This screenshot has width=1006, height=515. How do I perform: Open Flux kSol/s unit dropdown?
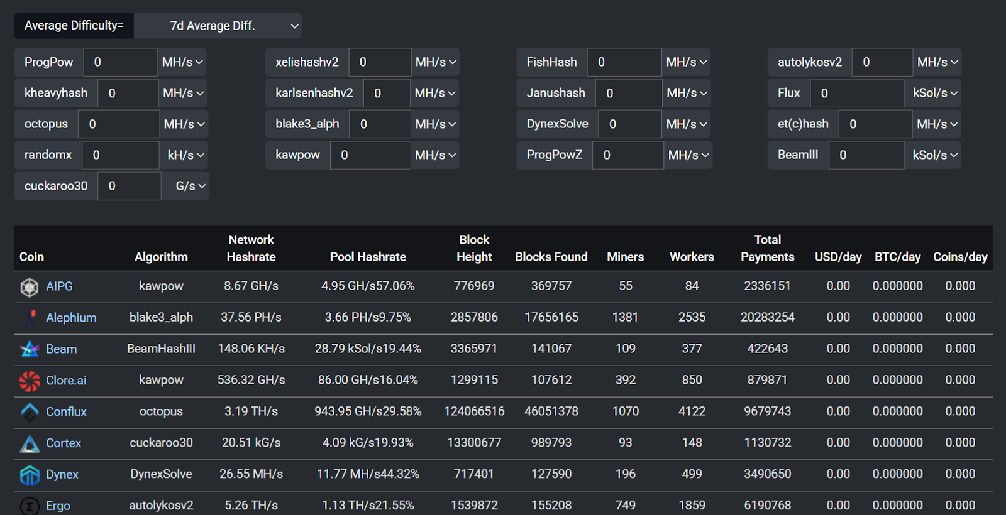[x=933, y=93]
